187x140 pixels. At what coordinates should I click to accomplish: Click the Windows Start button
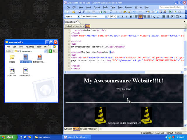coord(8,137)
